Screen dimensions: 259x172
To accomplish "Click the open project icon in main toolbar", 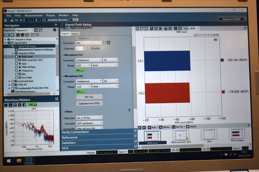I will pos(12,20).
